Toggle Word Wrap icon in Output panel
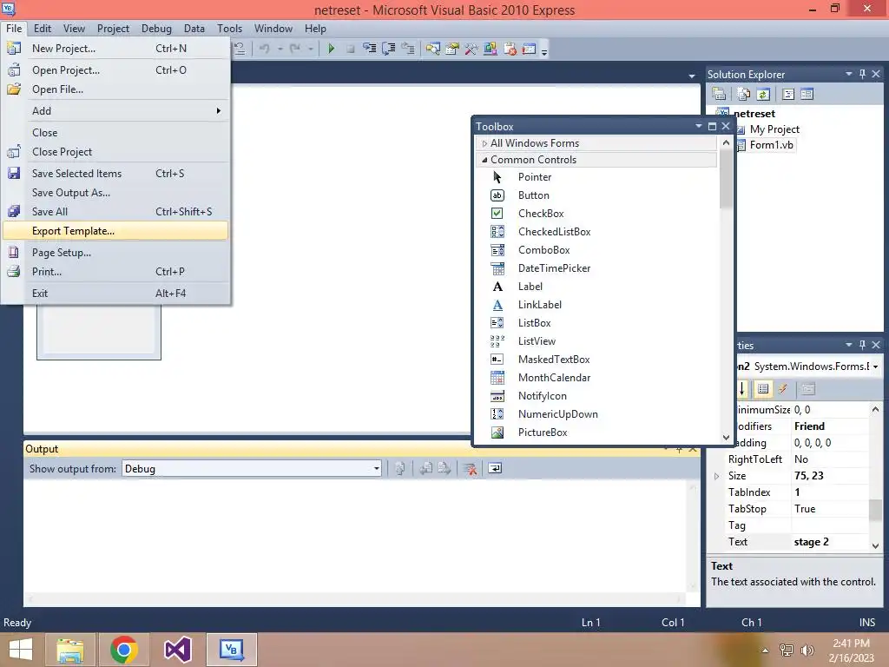 point(495,468)
